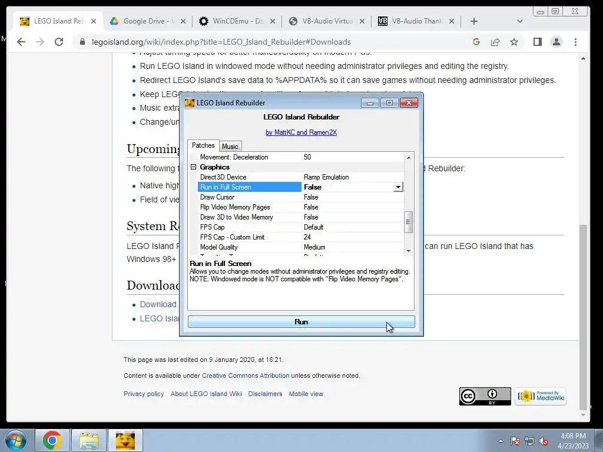The height and width of the screenshot is (452, 603).
Task: Click the Creative Commons BY badge
Action: tap(485, 396)
